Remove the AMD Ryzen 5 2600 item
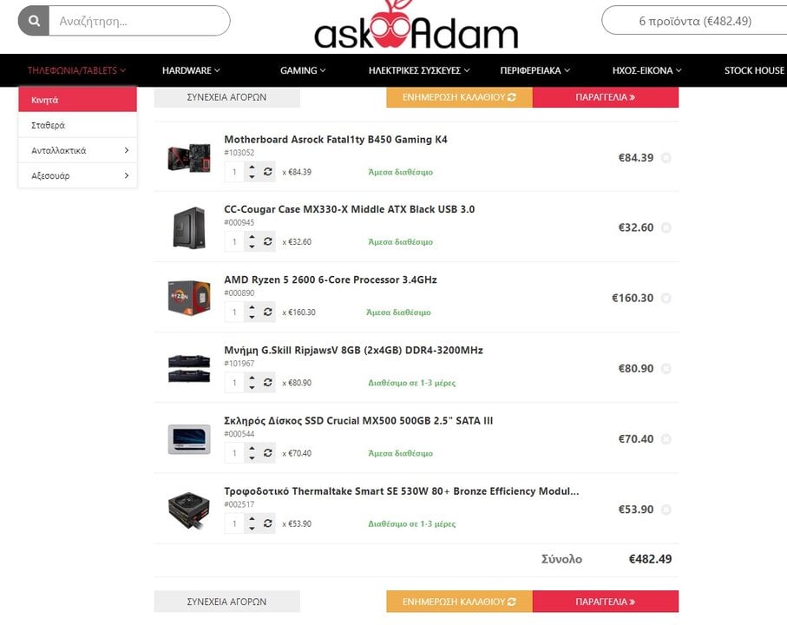The image size is (787, 625). [666, 299]
